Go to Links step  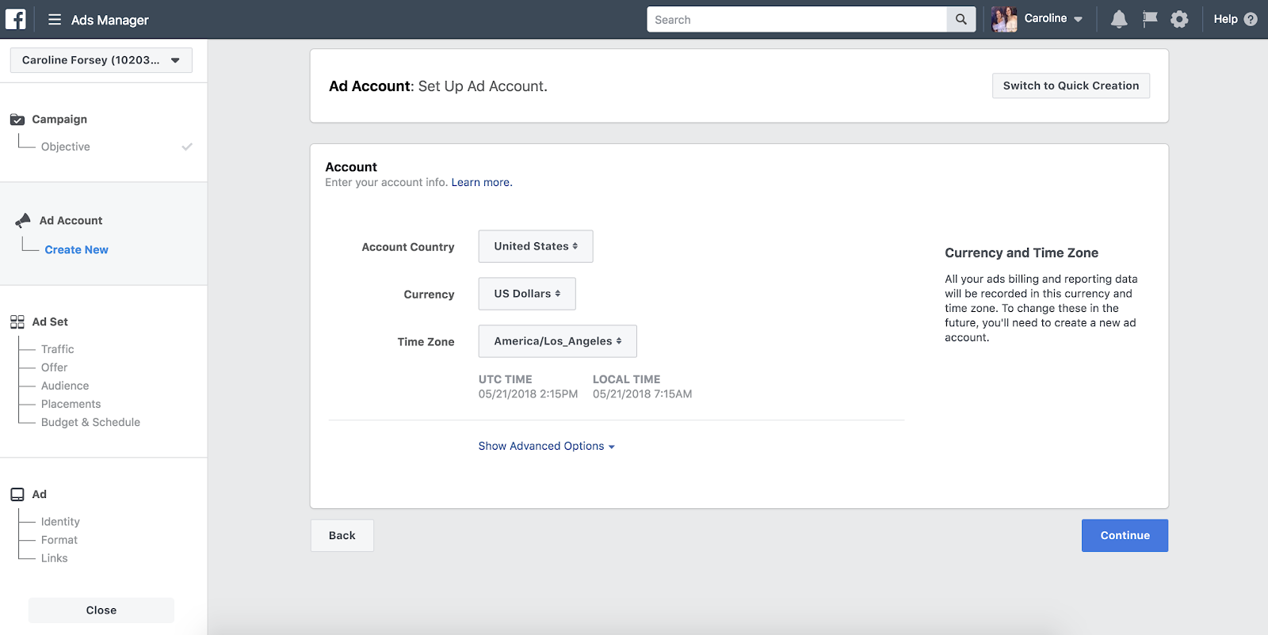(x=55, y=558)
